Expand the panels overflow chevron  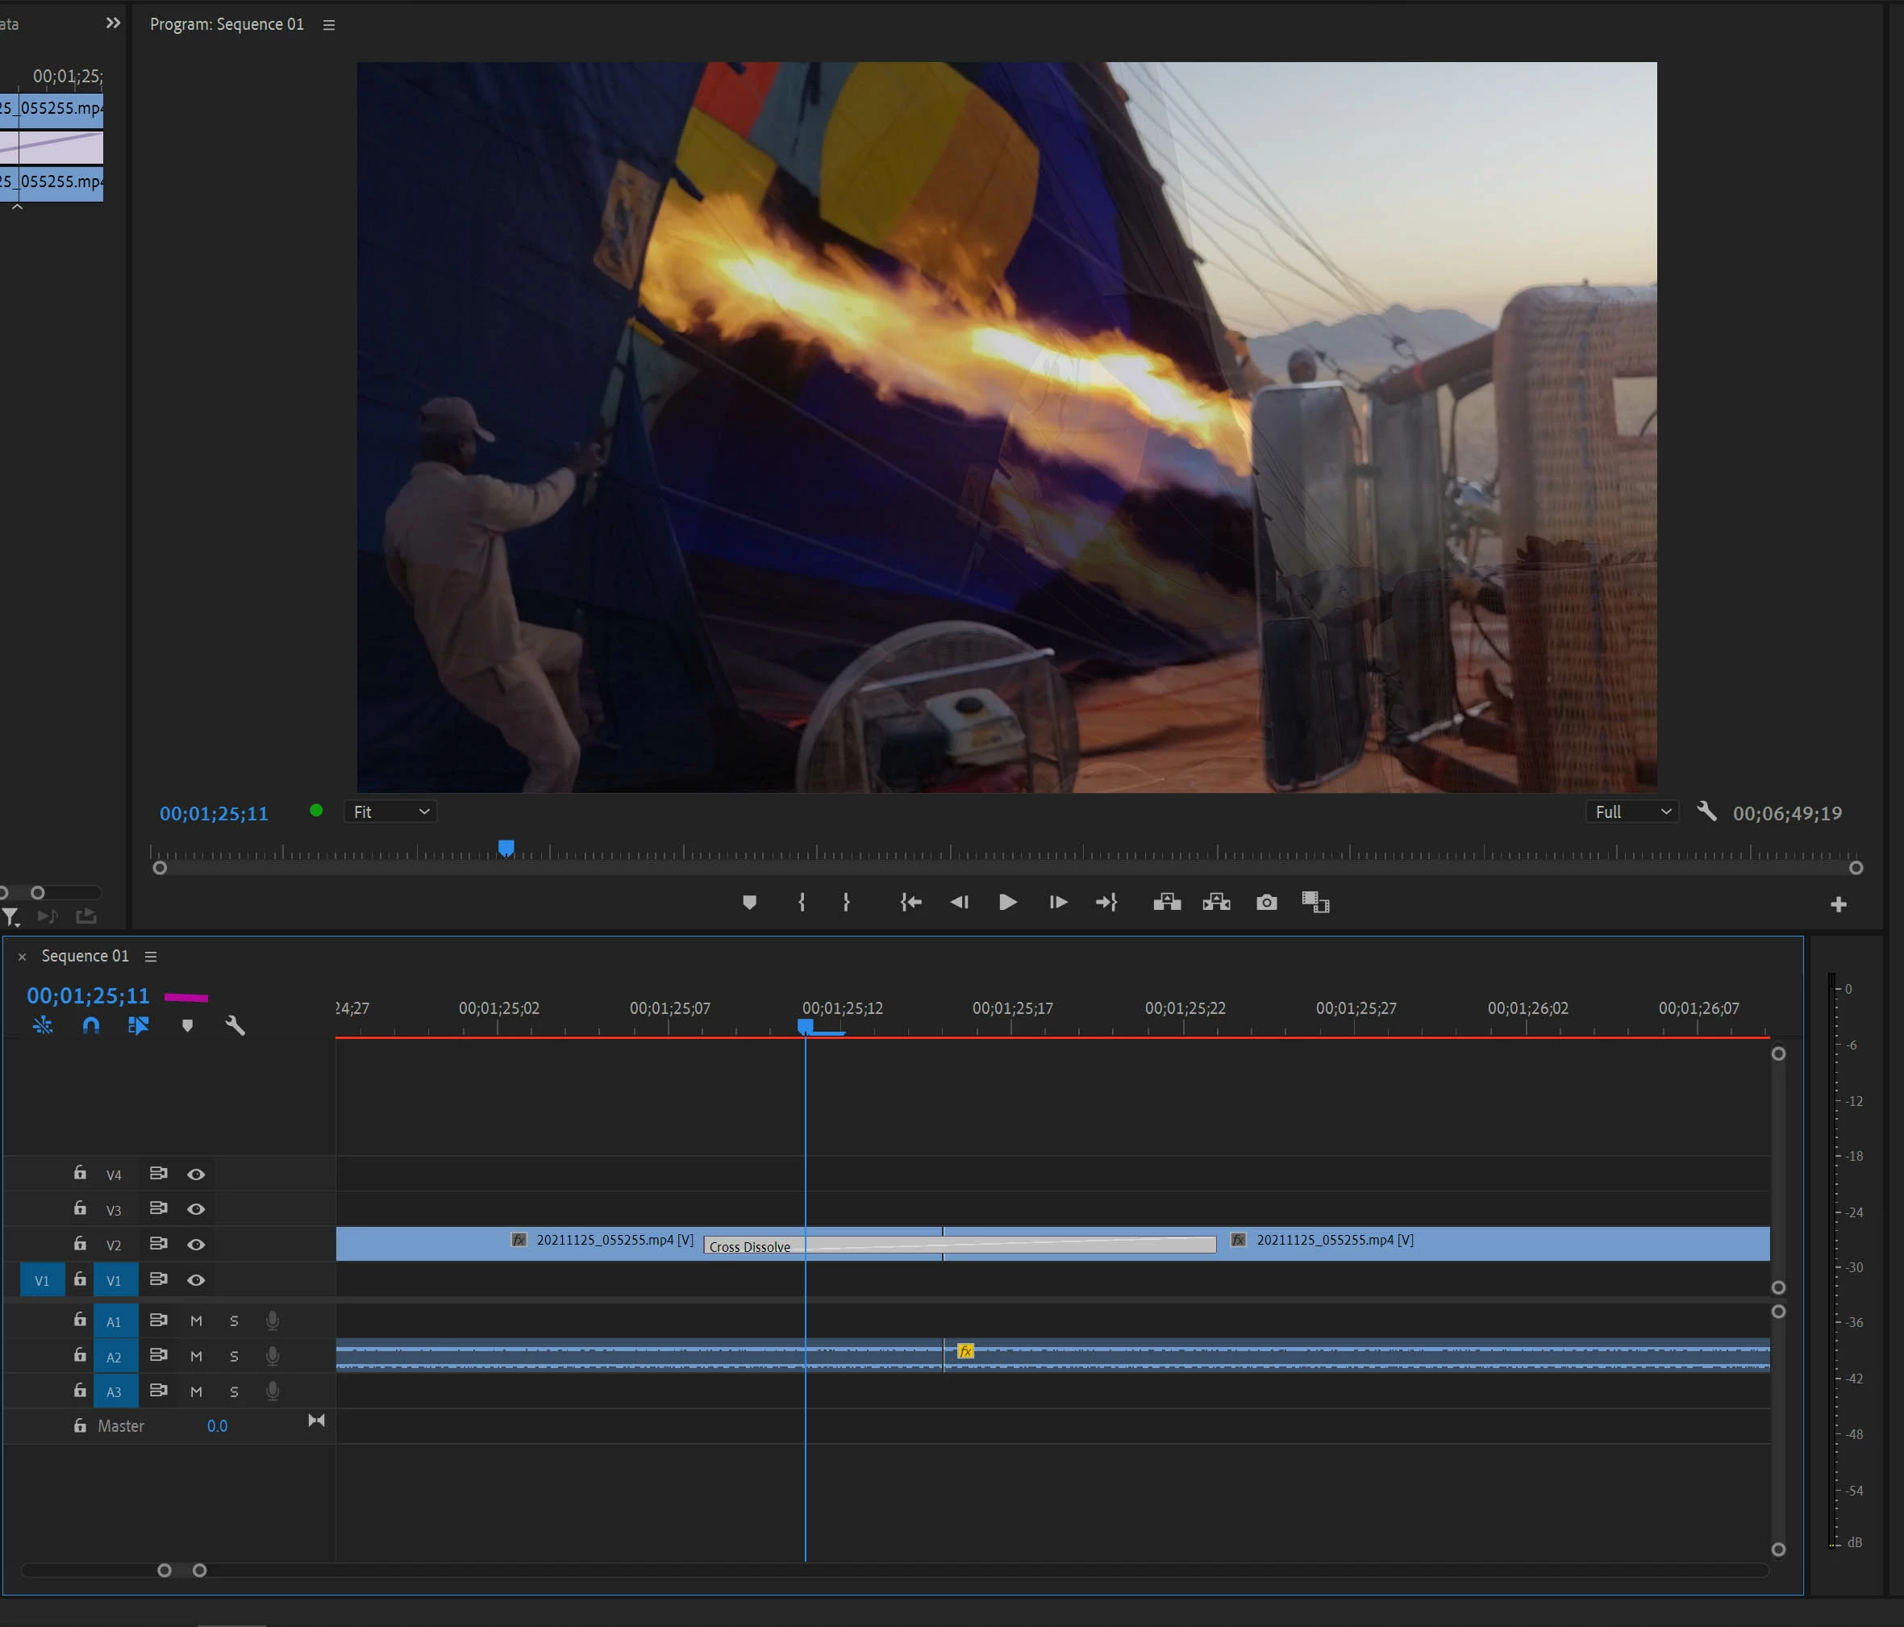113,23
